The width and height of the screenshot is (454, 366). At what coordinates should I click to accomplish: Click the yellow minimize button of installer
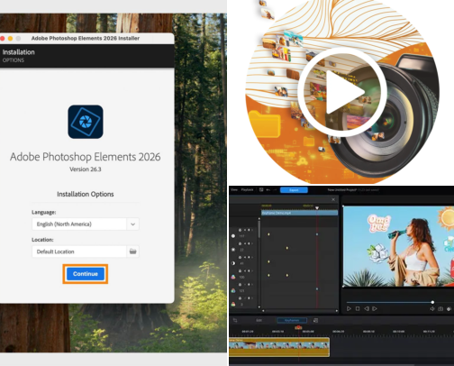10,39
